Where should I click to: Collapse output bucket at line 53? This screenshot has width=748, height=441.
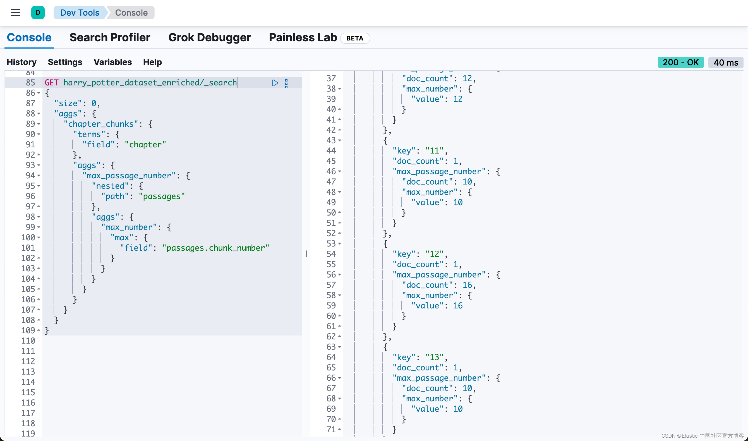pyautogui.click(x=340, y=244)
